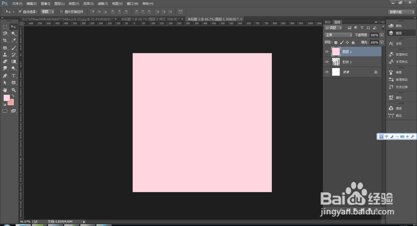The image size is (417, 226).
Task: Open 滤镜(T) menu
Action: pos(103,4)
